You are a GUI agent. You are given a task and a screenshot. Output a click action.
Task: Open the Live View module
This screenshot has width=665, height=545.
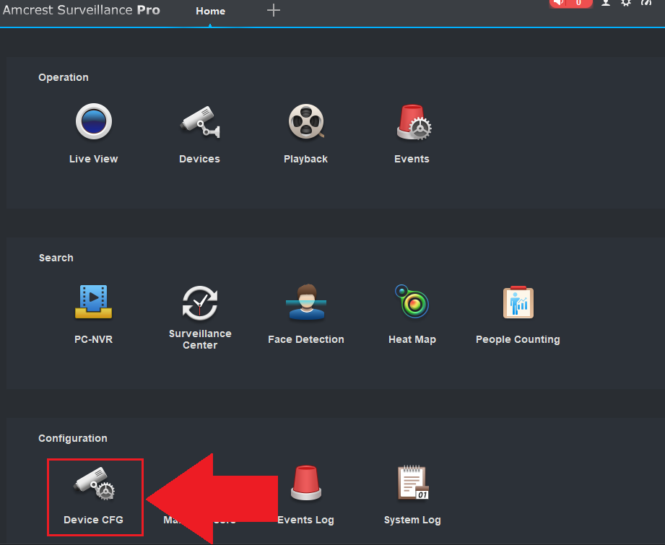94,121
